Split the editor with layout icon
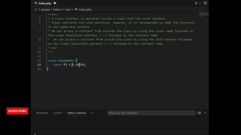This screenshot has height=135, width=241. 205,3
